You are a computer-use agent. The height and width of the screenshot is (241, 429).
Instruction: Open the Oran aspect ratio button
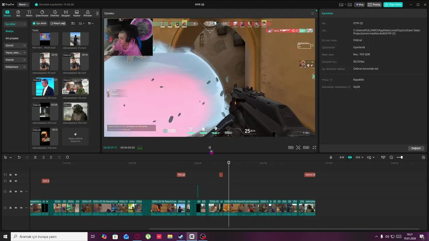pos(306,148)
